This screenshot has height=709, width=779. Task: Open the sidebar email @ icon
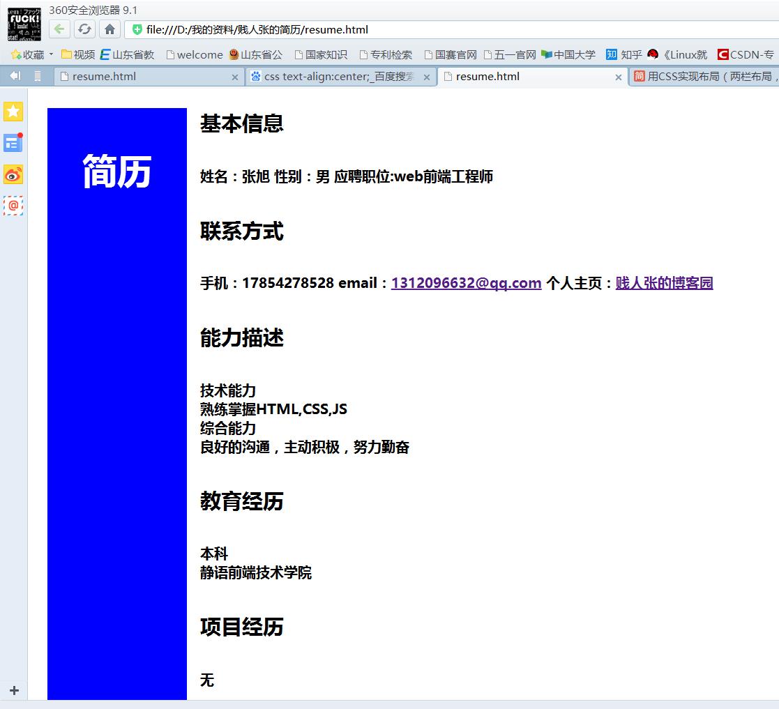[x=13, y=206]
